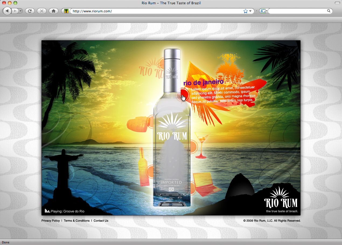Click the search magnifying glass icon

pos(329,11)
